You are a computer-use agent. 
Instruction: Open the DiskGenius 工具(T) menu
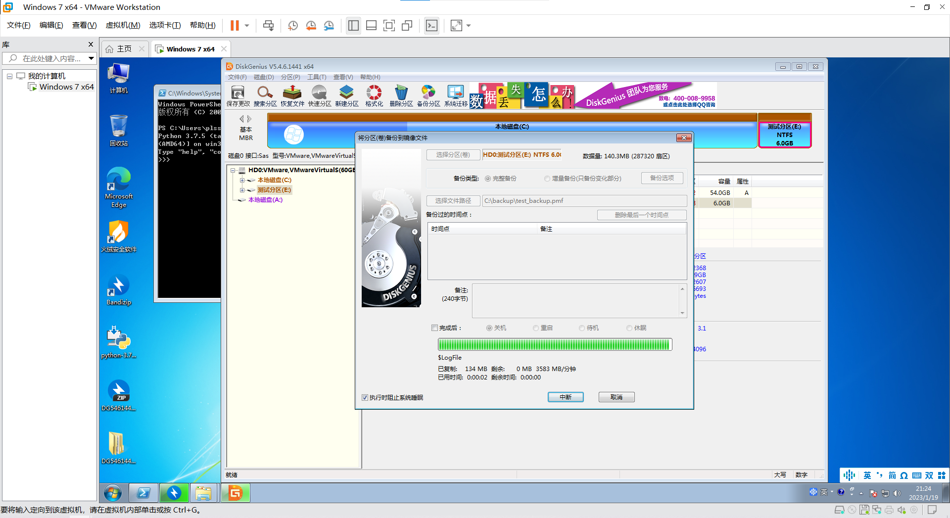[317, 77]
